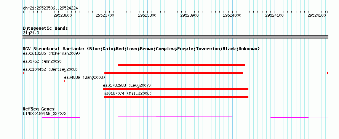This screenshot has height=139, width=339.
Task: Click ruler position 29523700
Action: click(105, 15)
